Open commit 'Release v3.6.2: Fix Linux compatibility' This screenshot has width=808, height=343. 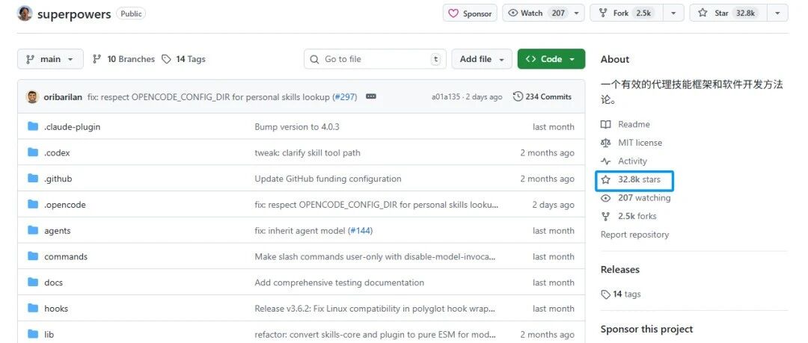(375, 309)
